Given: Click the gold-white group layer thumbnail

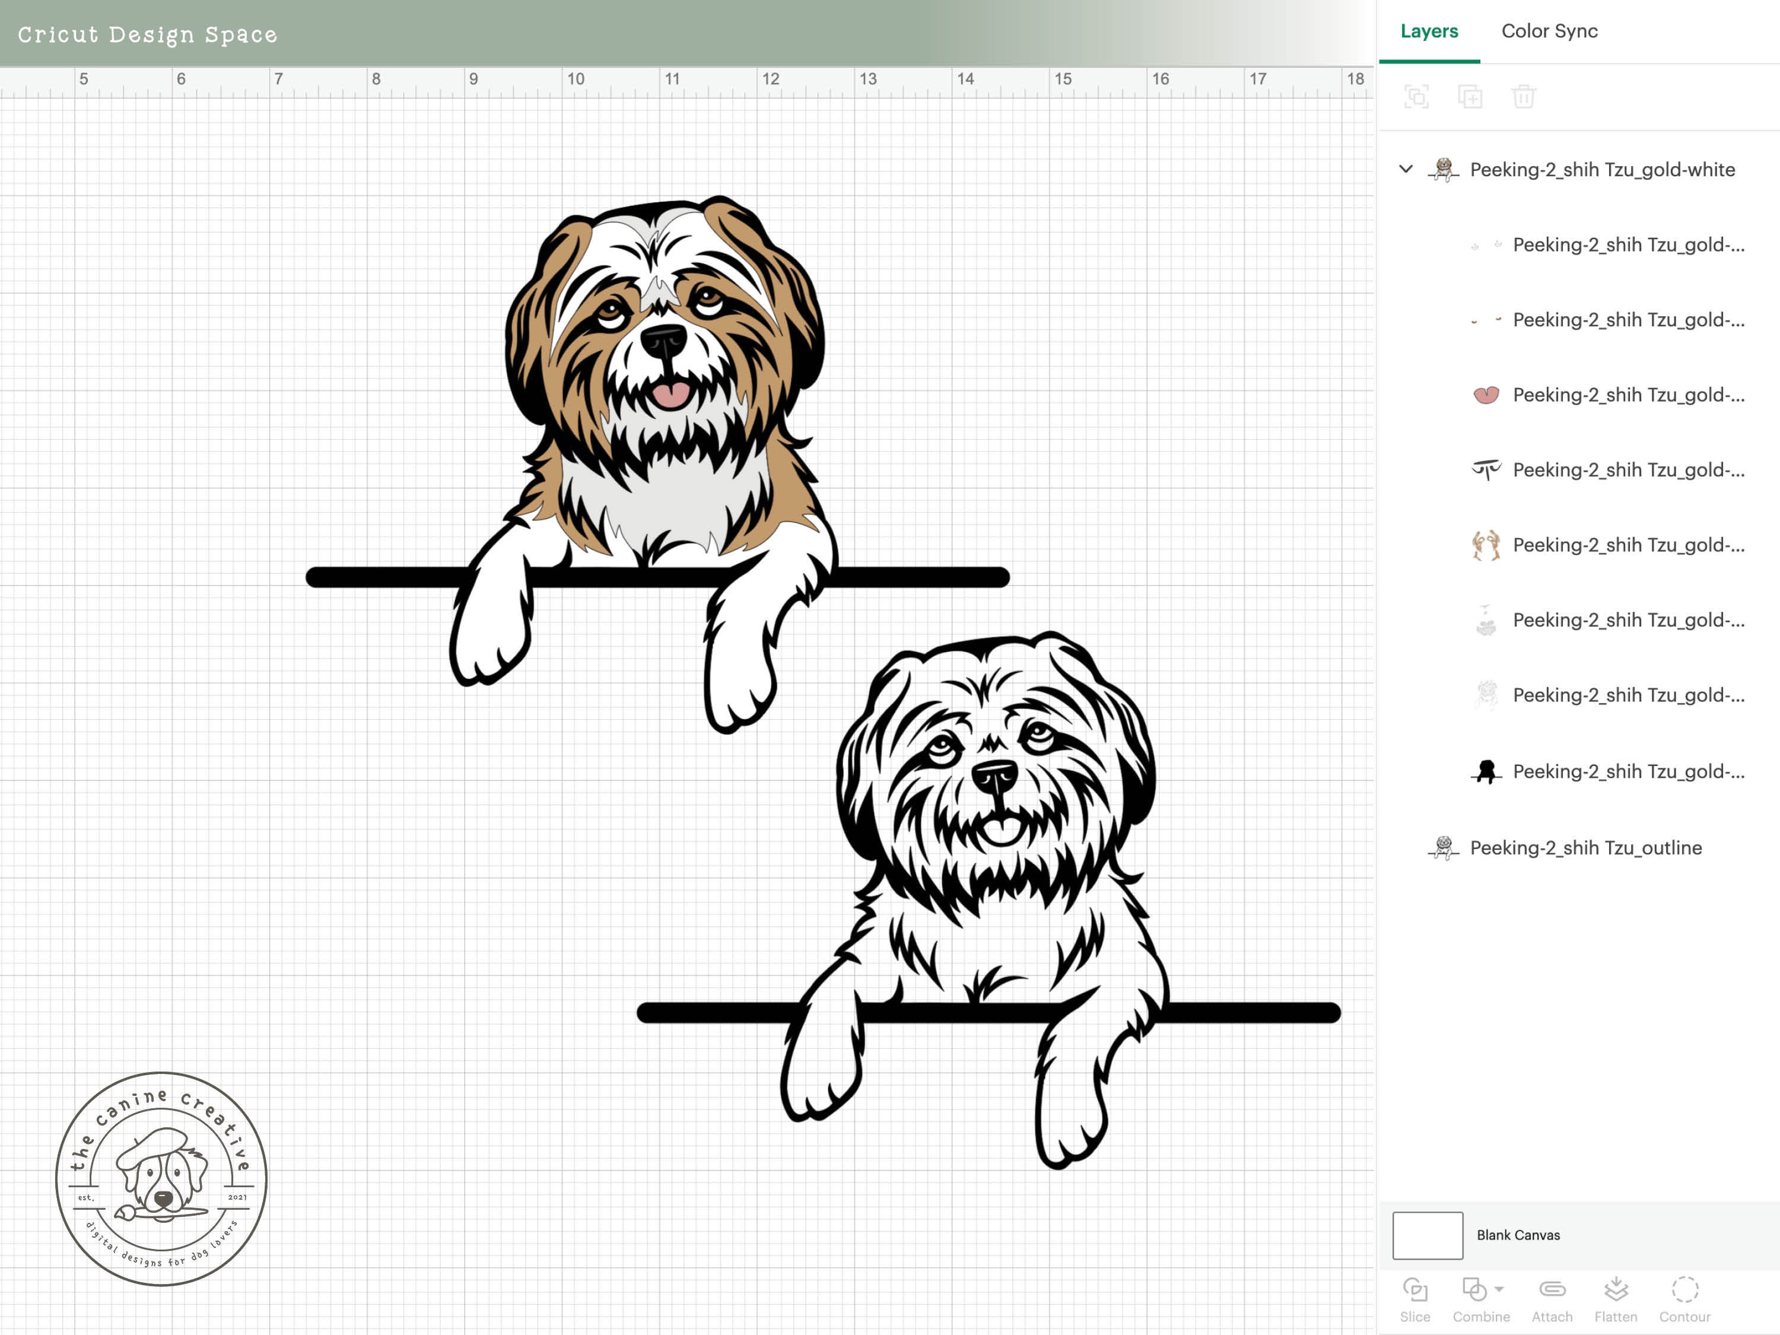Looking at the screenshot, I should (x=1443, y=170).
